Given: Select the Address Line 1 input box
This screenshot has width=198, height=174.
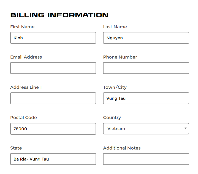Looking at the screenshot, I should [53, 98].
